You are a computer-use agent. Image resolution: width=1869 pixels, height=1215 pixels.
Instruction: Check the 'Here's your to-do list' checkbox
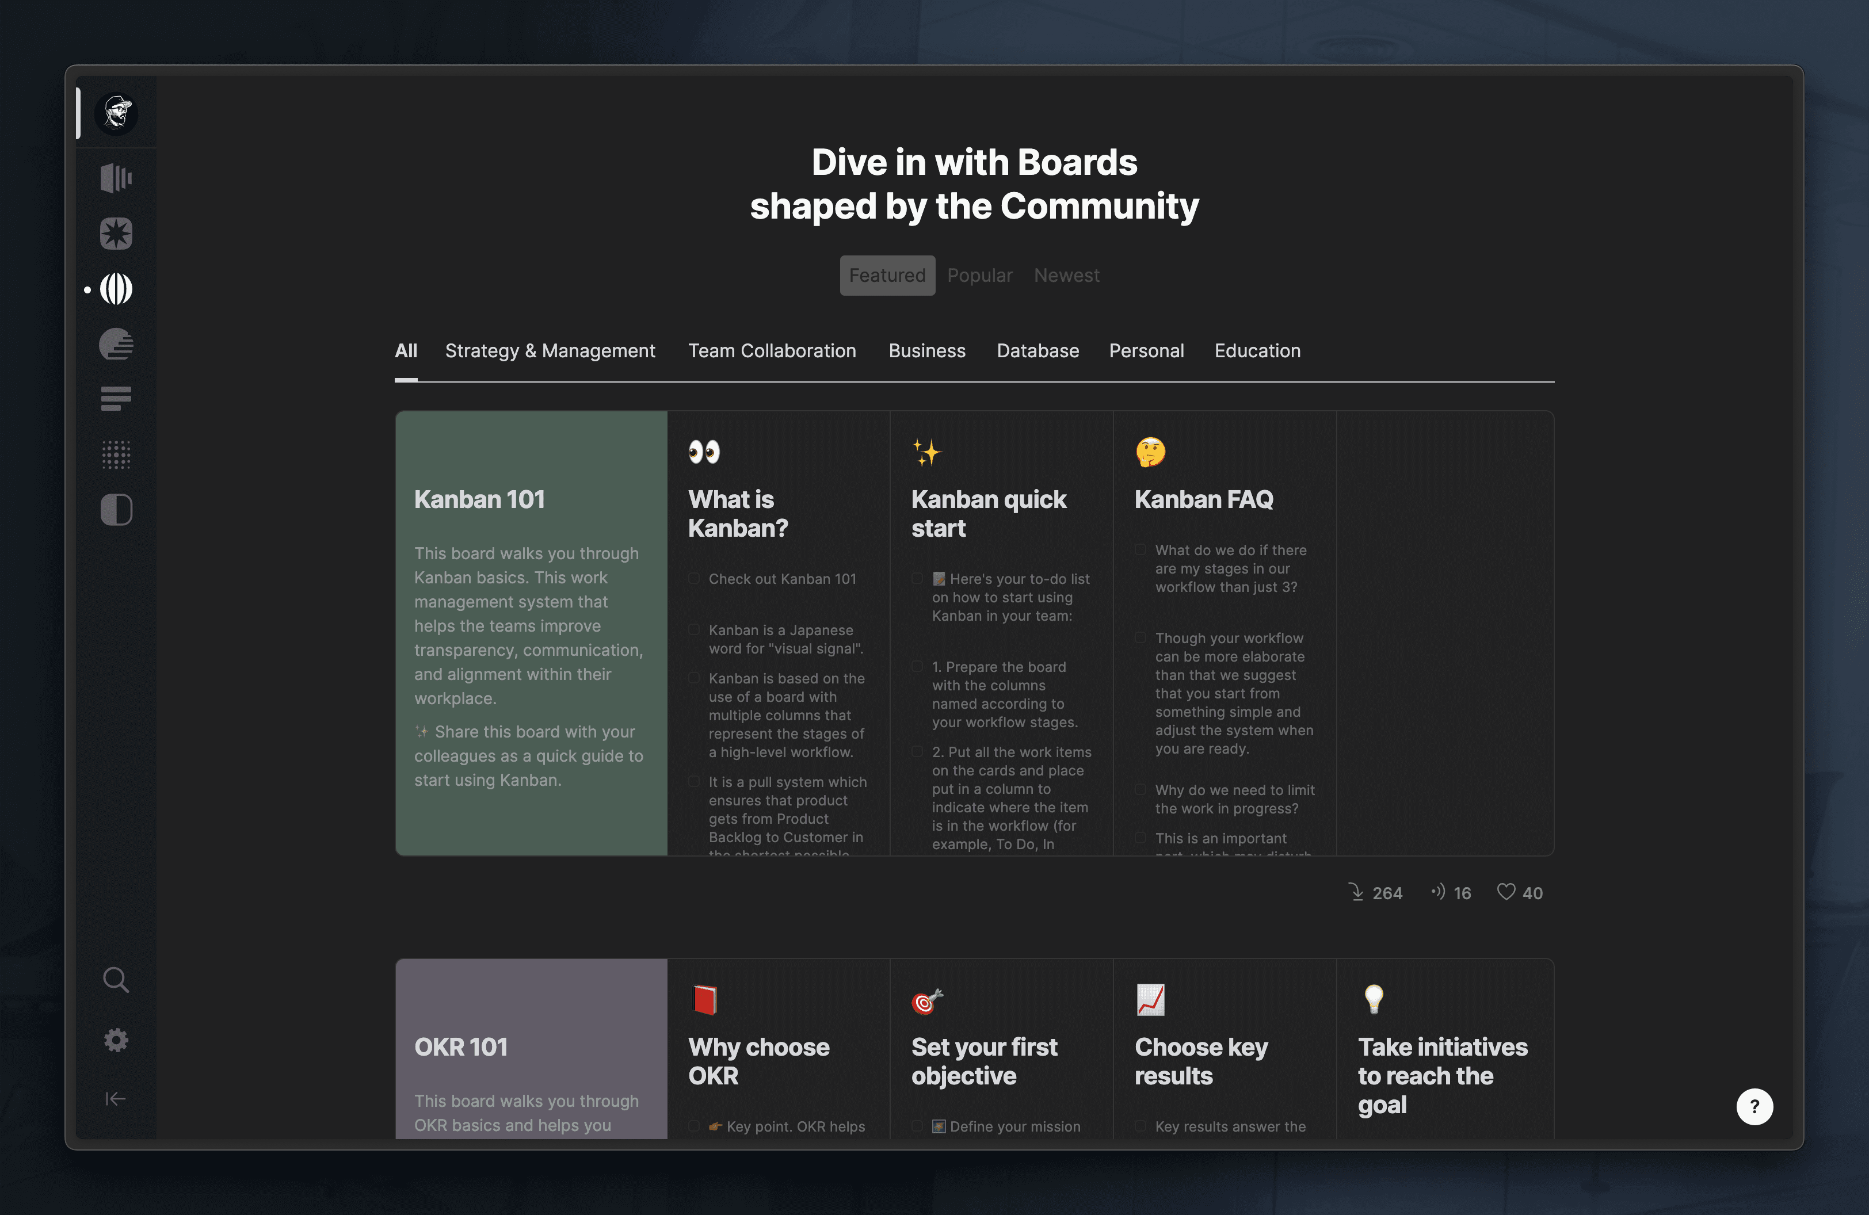tap(917, 579)
